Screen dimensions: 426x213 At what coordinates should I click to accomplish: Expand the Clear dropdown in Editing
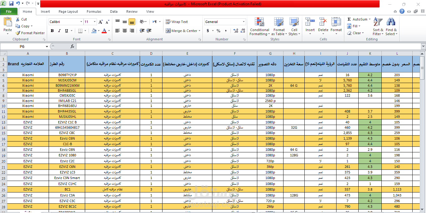tap(363, 33)
